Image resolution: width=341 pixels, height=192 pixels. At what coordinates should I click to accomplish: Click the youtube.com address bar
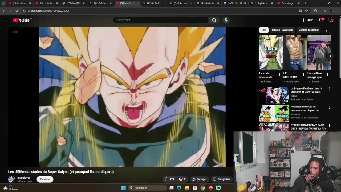tap(160, 11)
